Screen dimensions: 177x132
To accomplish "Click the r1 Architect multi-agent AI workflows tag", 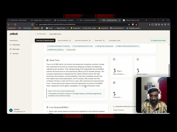I will pos(59,46).
